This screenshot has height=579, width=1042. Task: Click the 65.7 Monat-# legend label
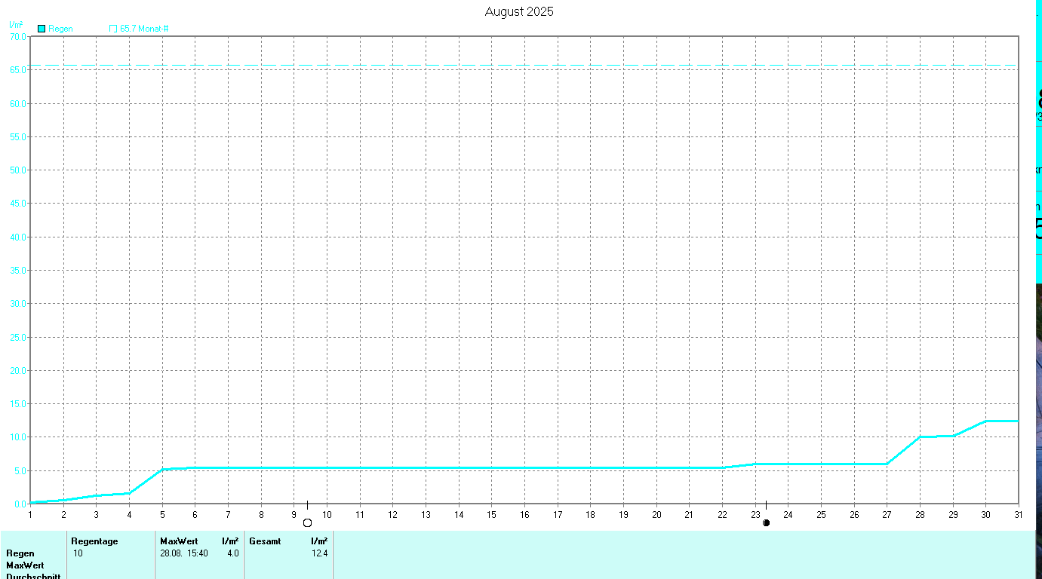[x=144, y=29]
